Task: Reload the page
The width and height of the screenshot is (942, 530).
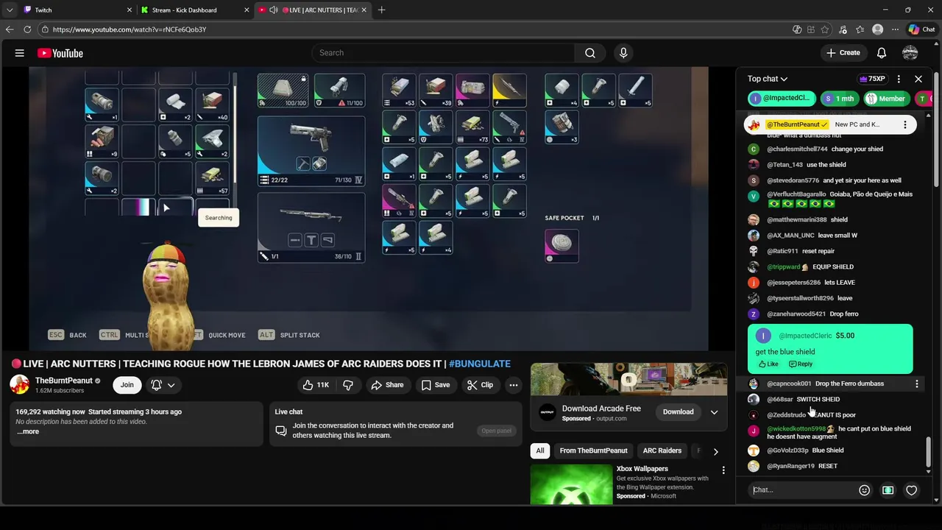Action: (x=27, y=29)
